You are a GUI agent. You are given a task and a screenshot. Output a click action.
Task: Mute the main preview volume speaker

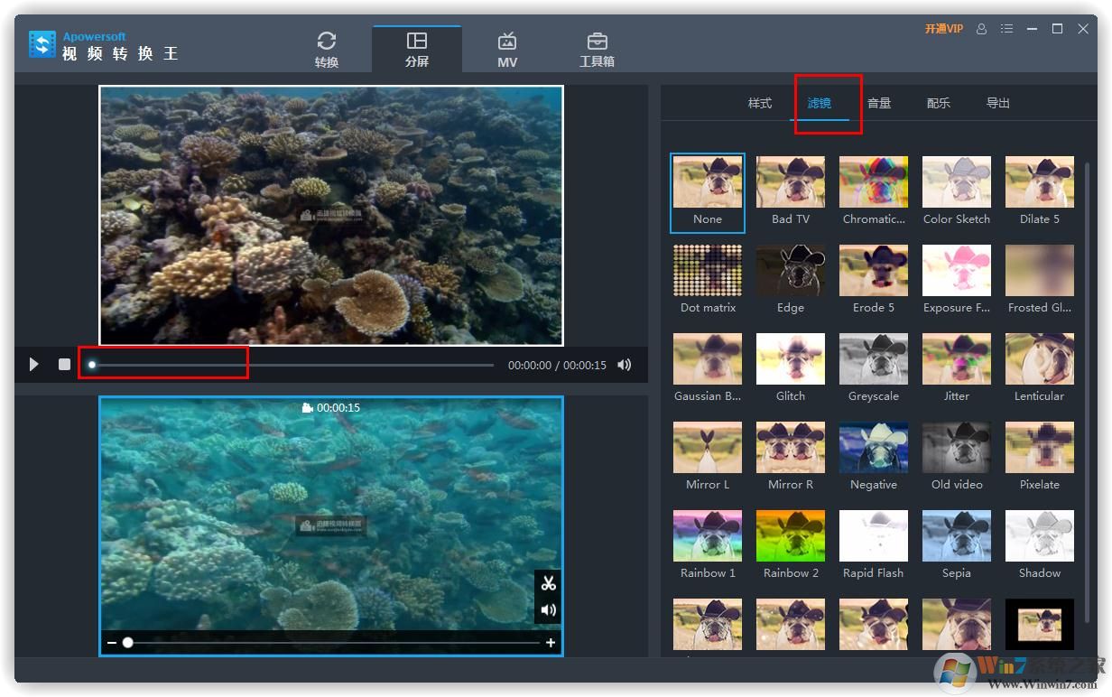click(624, 365)
